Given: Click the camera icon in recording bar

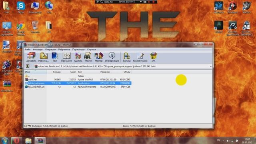Looking at the screenshot, I should click(145, 2).
